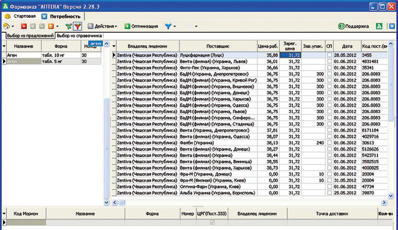Viewport: 398px width, 230px height.
Task: Click the offers grid's horizontal scrollbar thumb
Action: 122,202
